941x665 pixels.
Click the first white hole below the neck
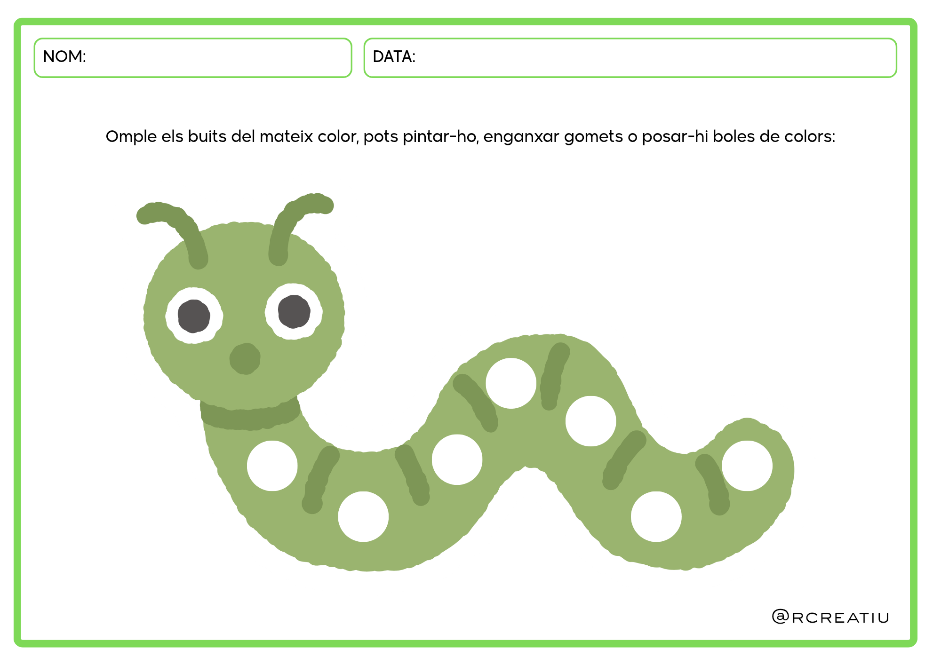[x=272, y=466]
